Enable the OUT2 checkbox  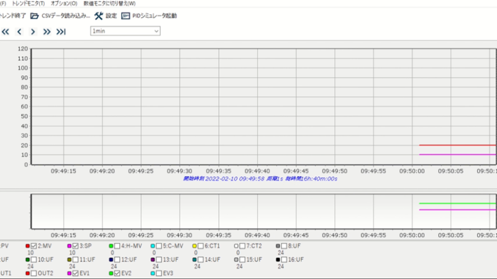34,273
